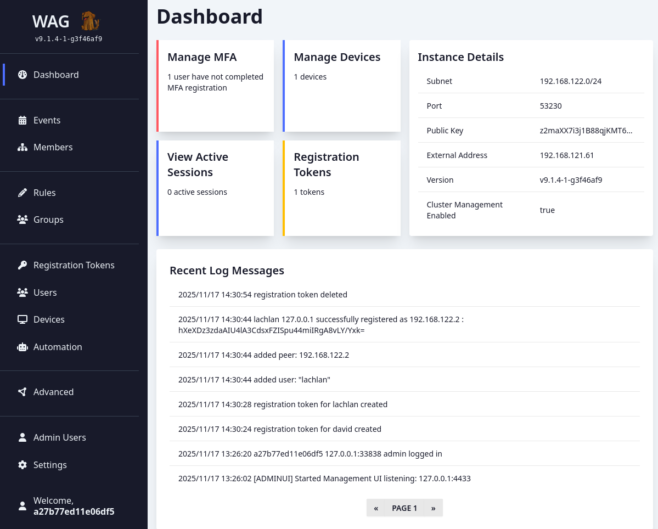
Task: Click the Devices monitor icon
Action: (23, 319)
